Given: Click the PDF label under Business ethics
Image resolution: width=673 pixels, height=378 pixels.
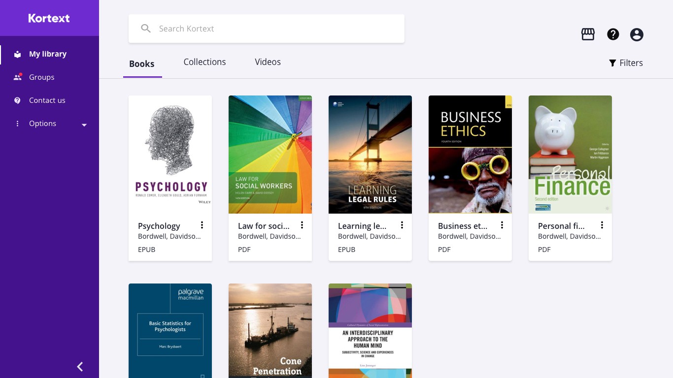Looking at the screenshot, I should click(444, 250).
